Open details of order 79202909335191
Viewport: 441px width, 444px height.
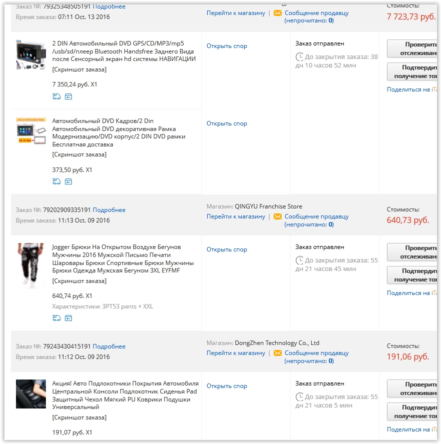[109, 210]
